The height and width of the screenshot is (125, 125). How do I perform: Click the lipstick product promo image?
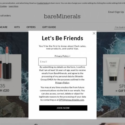click(6, 63)
